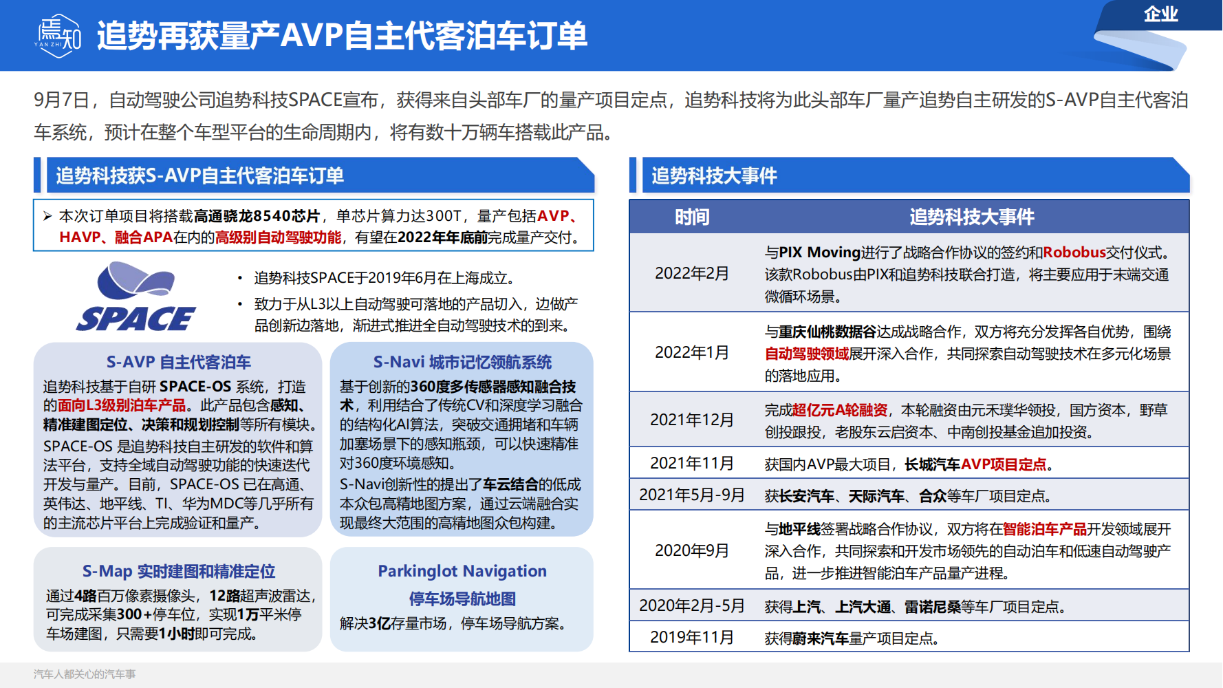The height and width of the screenshot is (688, 1223).
Task: Click the Parkinglot Navigation card title
Action: (462, 571)
